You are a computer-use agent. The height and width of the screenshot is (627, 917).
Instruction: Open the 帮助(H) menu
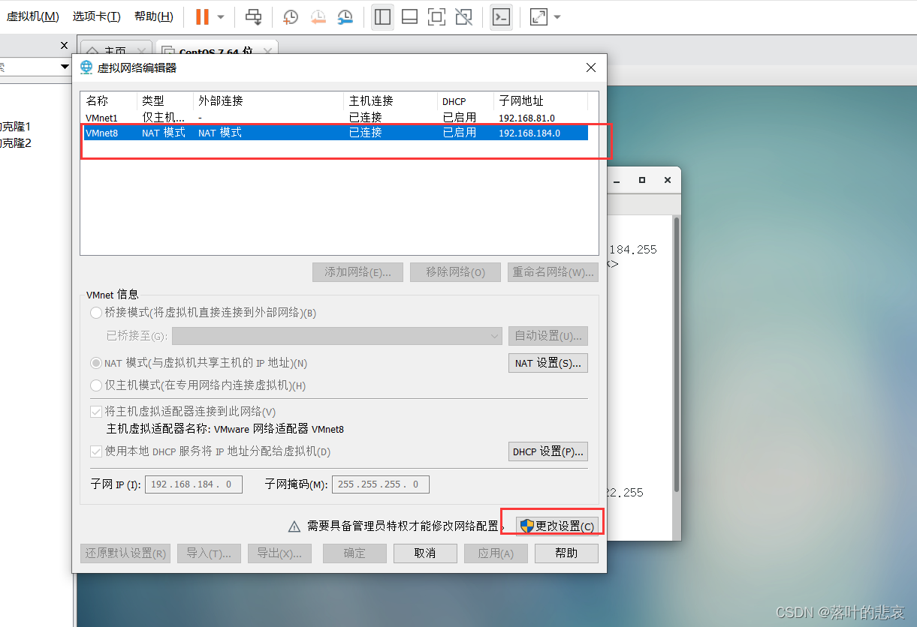pos(153,16)
